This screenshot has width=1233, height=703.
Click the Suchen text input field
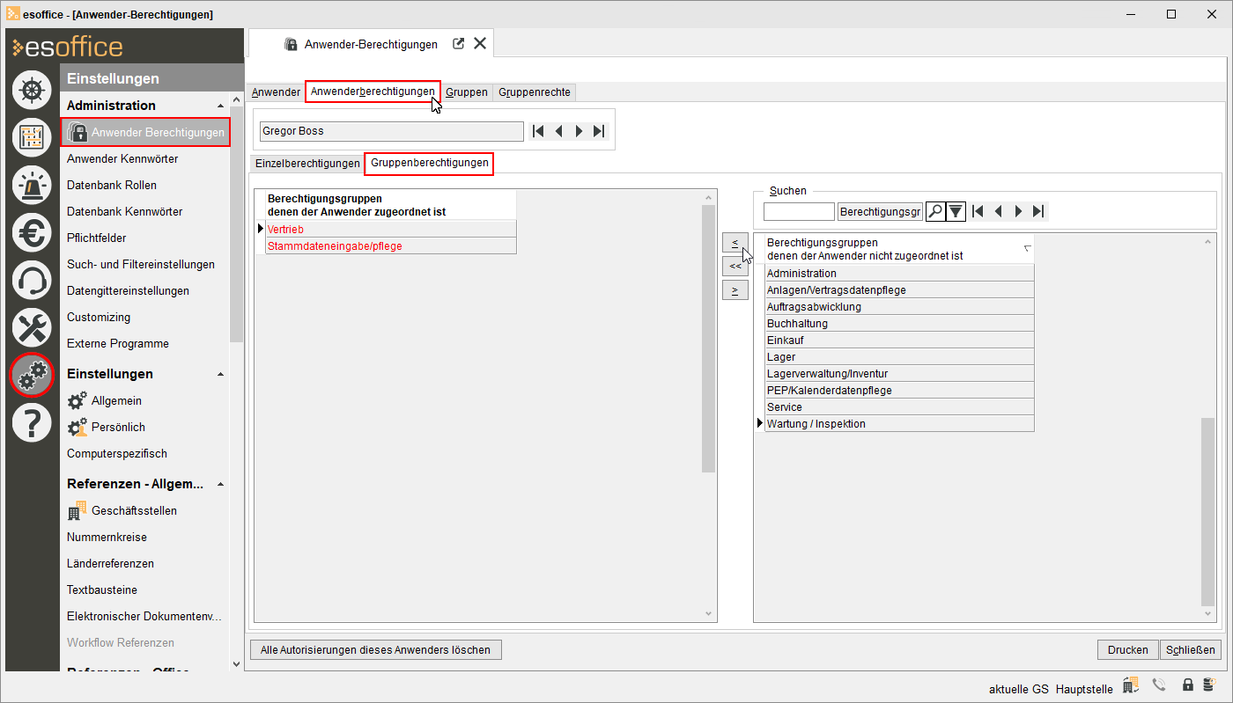click(798, 211)
